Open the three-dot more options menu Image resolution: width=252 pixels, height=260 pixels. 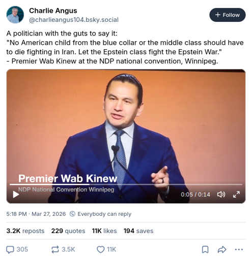click(239, 249)
